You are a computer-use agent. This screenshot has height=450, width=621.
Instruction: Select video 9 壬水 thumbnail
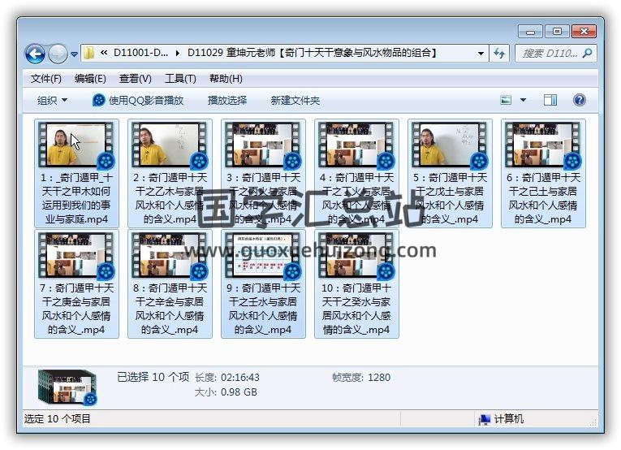click(263, 255)
